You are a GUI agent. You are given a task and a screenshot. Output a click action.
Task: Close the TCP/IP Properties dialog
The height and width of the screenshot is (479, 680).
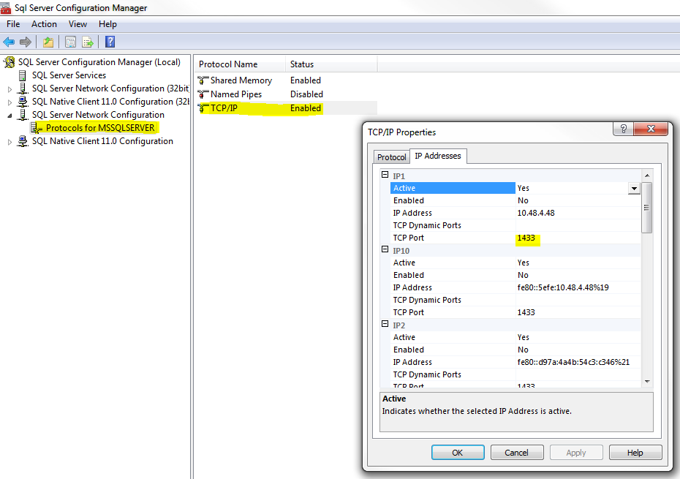[x=651, y=129]
